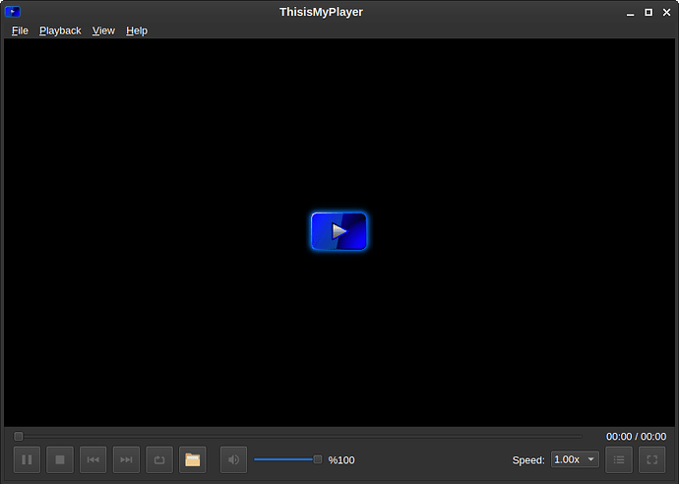
Task: Toggle repeat loop mode
Action: tap(159, 459)
